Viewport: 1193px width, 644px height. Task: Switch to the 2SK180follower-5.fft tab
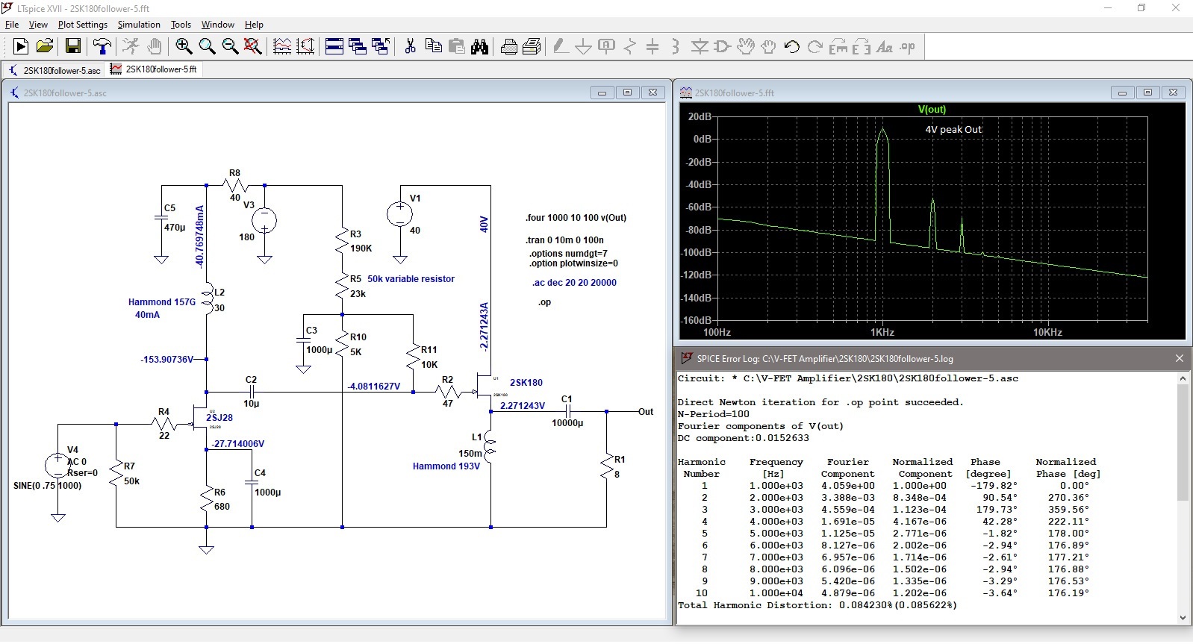154,69
